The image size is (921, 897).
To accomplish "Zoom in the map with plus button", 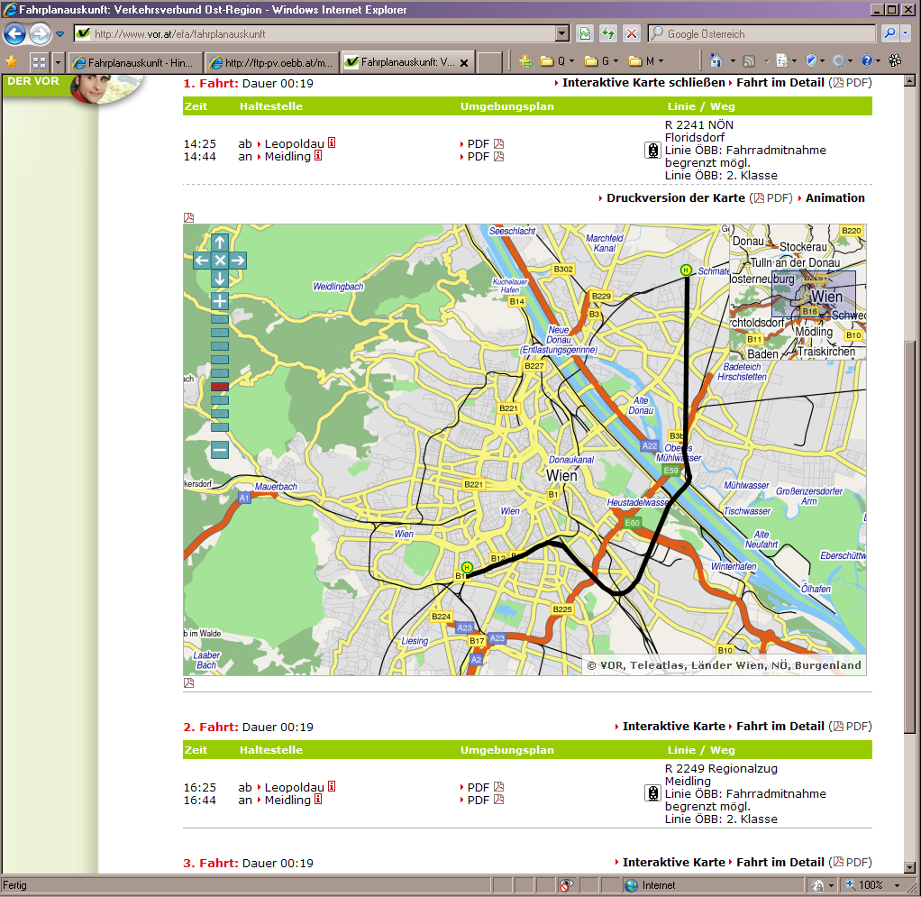I will tap(220, 301).
